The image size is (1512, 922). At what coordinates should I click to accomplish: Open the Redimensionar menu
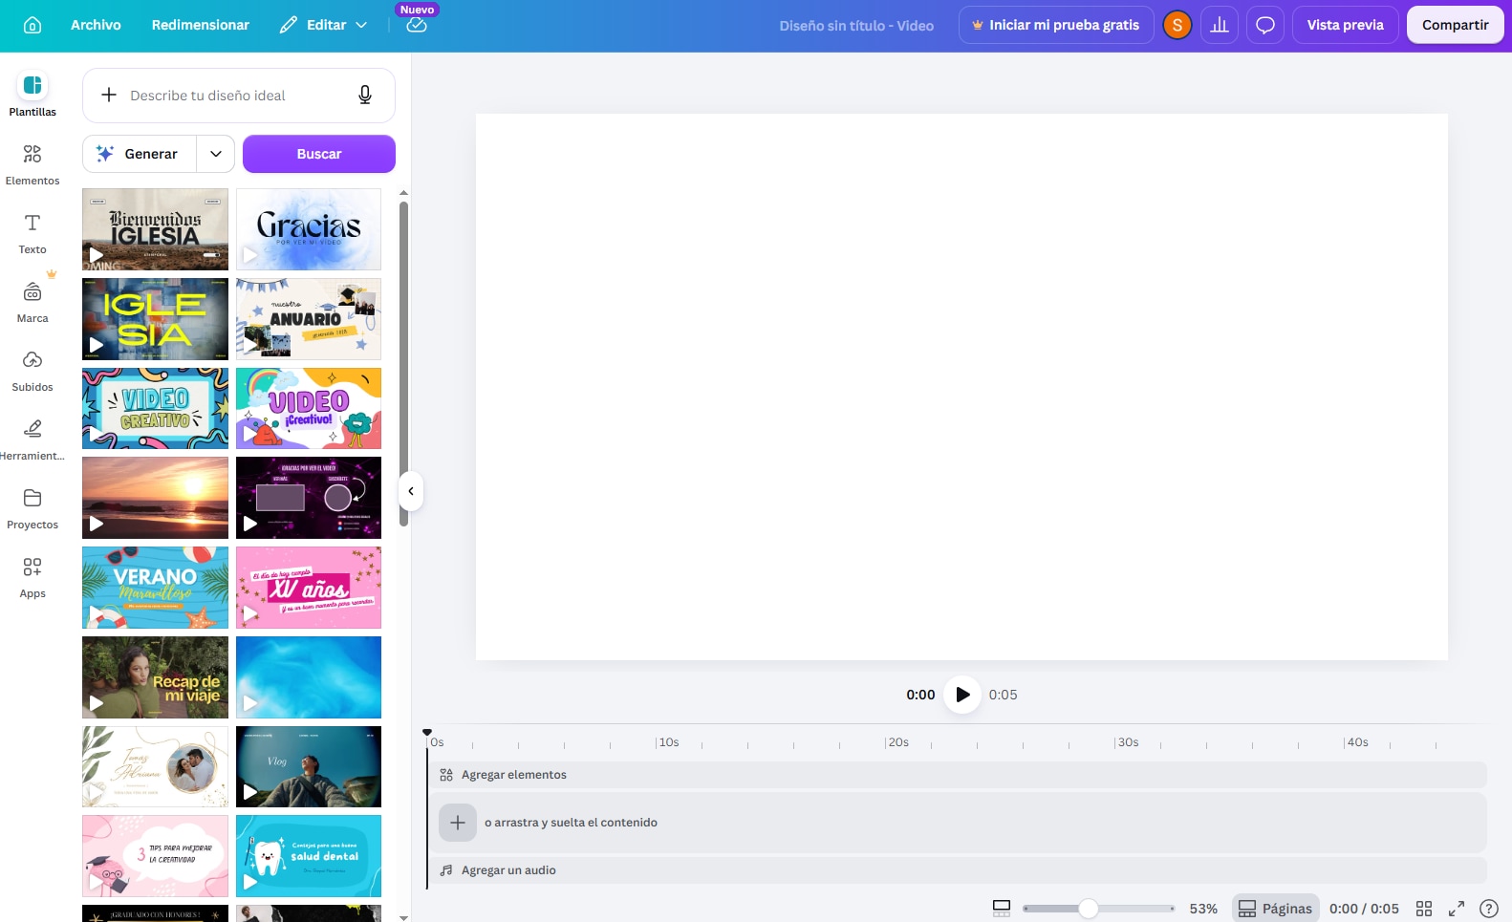(200, 26)
